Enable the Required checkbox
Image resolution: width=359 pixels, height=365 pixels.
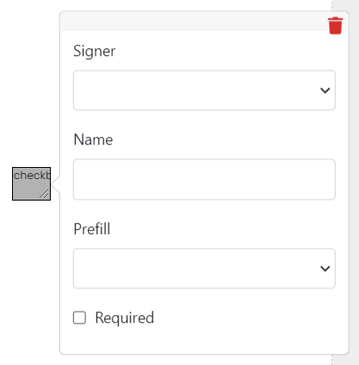pyautogui.click(x=79, y=318)
